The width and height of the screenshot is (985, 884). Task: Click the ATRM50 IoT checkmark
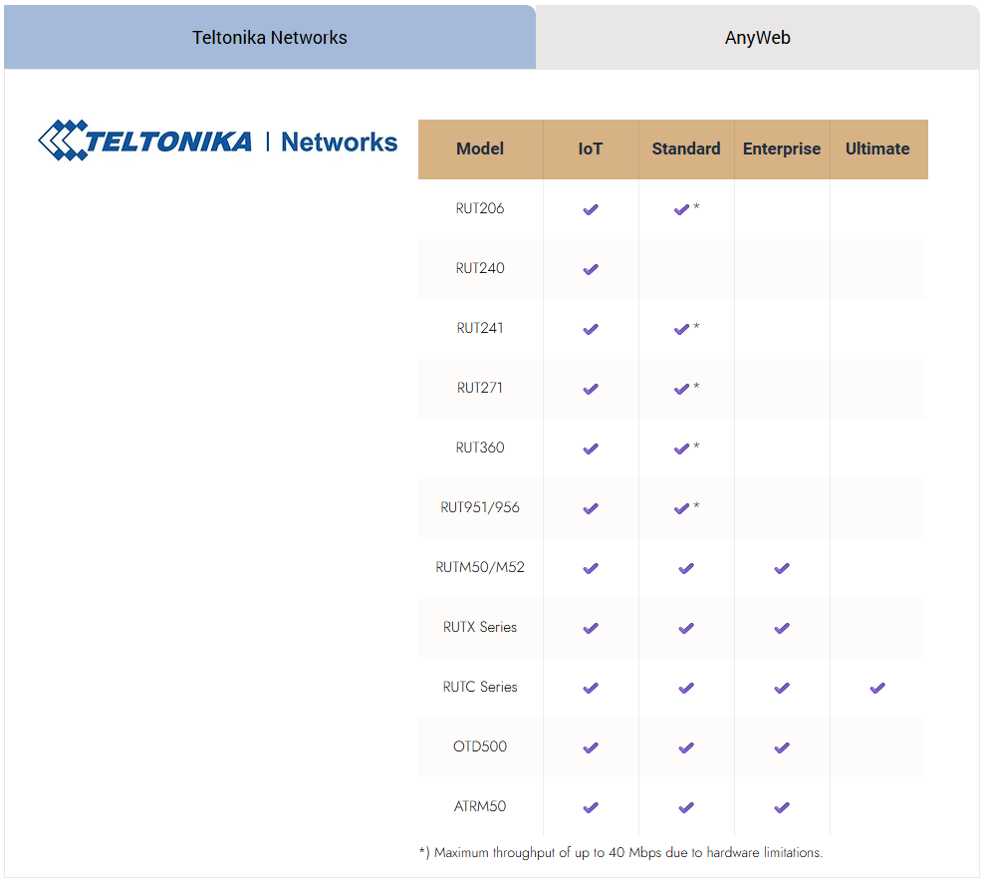pos(591,806)
